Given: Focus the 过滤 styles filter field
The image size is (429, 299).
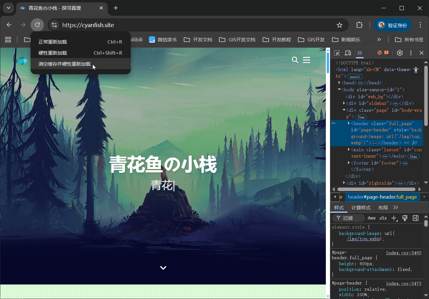Looking at the screenshot, I should (348, 218).
